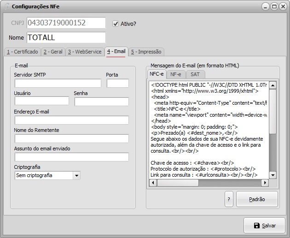
Task: Maximize the Configurações NFe window
Action: coord(274,6)
